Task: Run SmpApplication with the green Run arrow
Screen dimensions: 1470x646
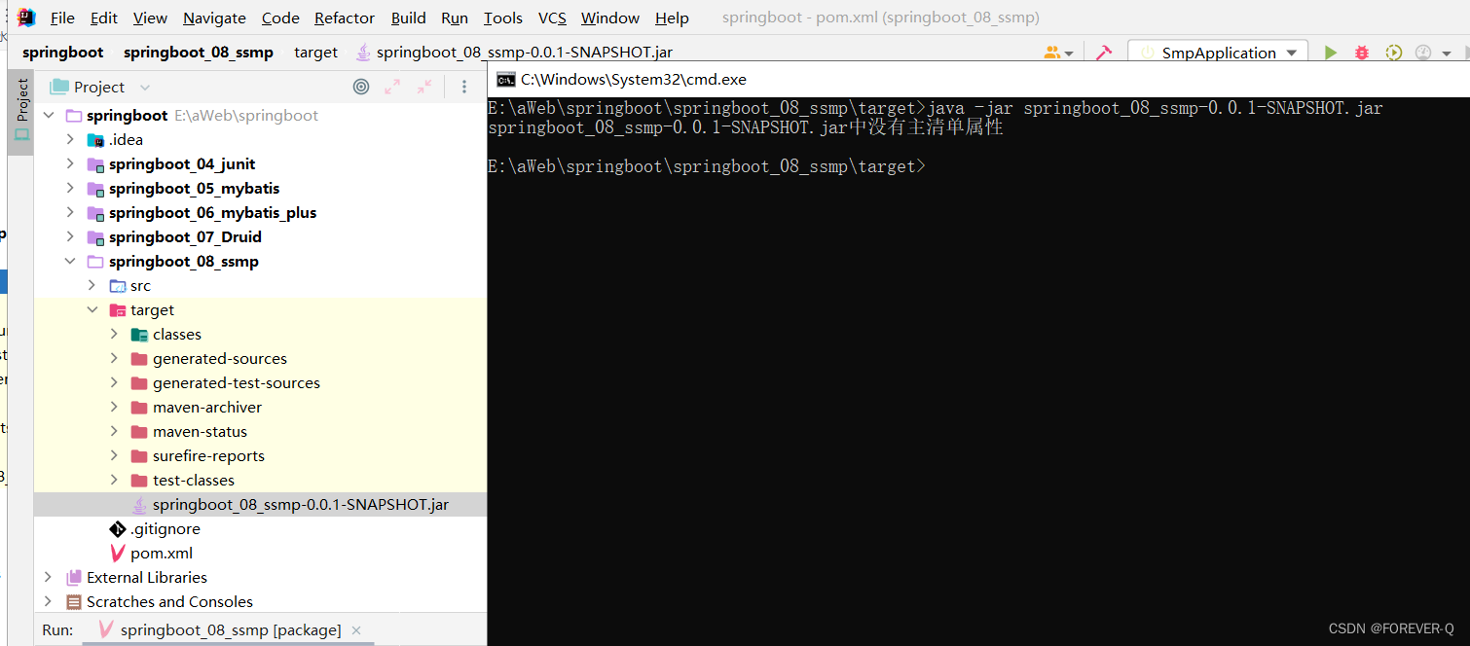Action: [x=1331, y=53]
